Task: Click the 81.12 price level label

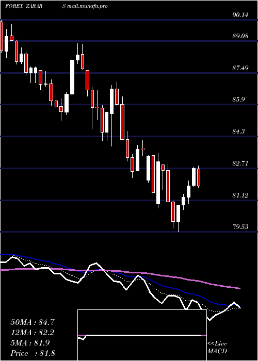Action: click(240, 195)
